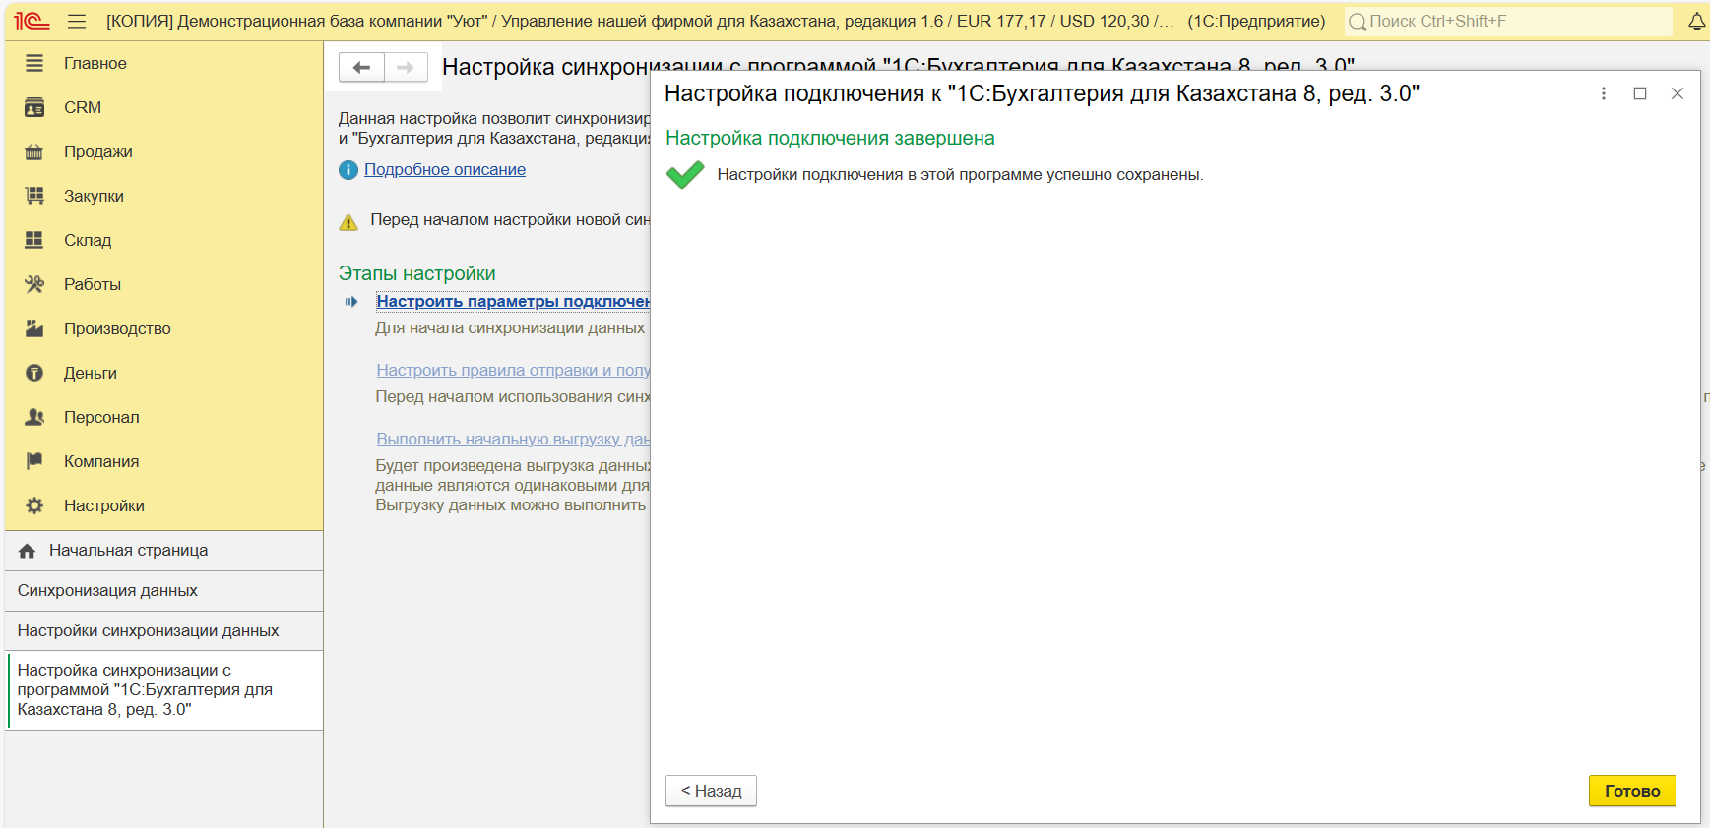Open the Склад section
1710x828 pixels.
click(88, 240)
